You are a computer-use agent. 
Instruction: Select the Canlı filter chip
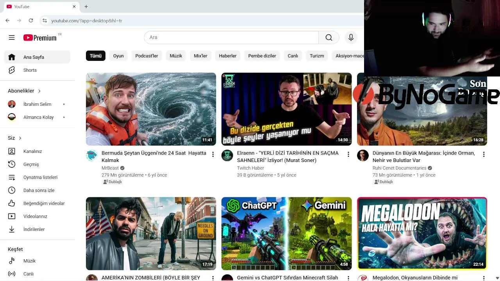(293, 56)
